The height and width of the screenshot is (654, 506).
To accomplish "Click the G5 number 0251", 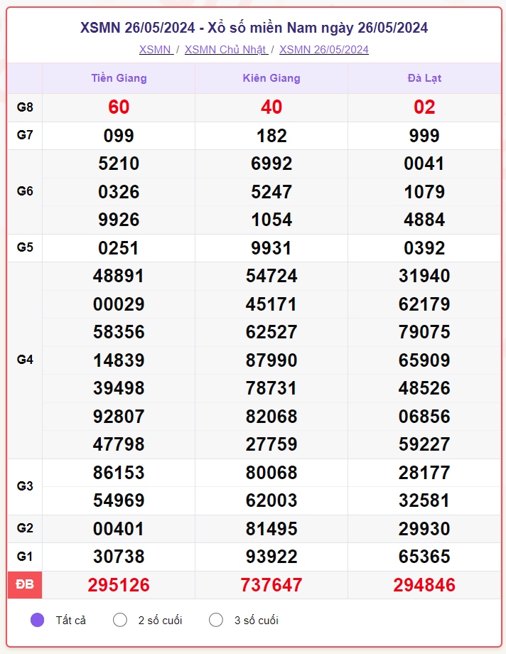I will [119, 248].
